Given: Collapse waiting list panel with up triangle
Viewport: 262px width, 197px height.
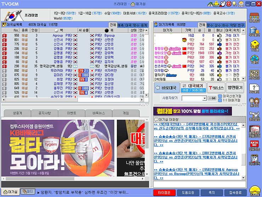Looking at the screenshot, I should click(240, 105).
